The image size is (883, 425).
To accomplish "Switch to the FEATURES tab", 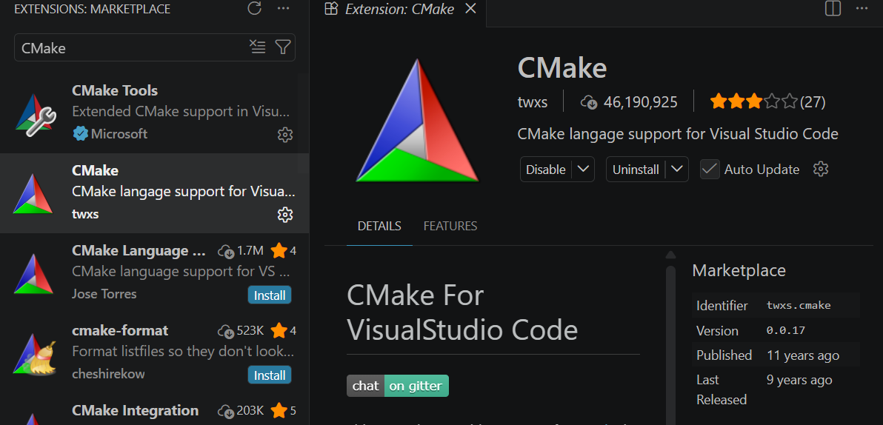I will click(x=450, y=227).
